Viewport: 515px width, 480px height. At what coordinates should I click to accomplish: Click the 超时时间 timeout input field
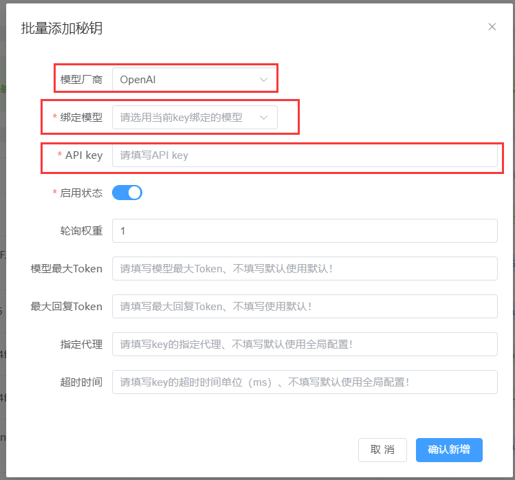pos(304,382)
